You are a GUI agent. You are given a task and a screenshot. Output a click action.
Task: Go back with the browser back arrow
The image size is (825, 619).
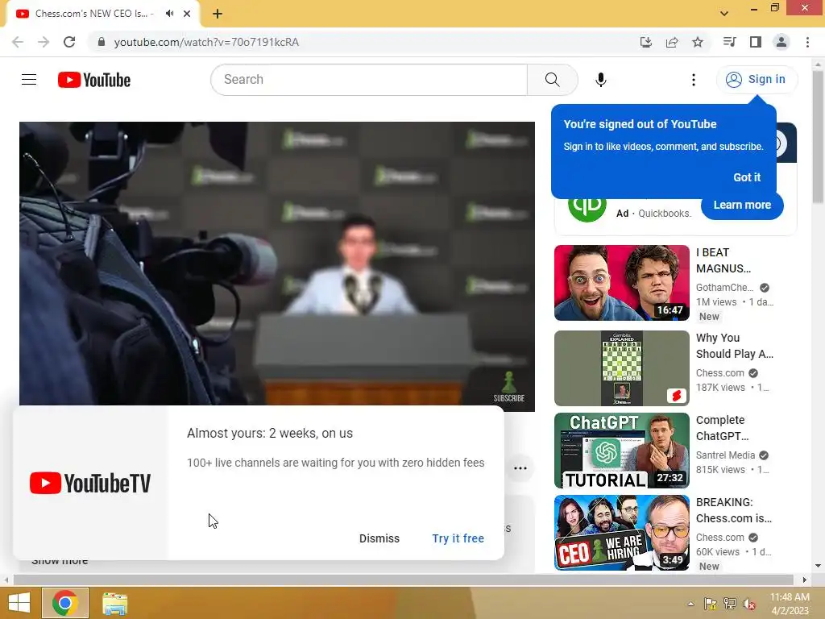pos(18,42)
